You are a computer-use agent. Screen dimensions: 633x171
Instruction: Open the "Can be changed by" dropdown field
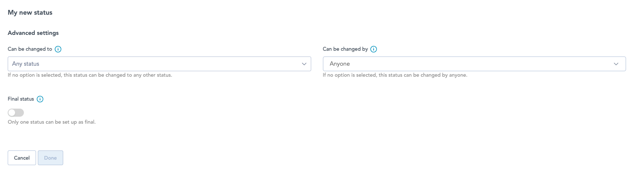(474, 64)
